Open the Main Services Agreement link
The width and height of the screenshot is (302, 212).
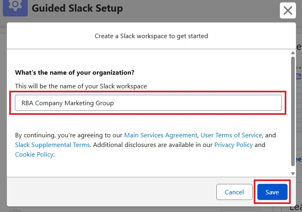[160, 135]
